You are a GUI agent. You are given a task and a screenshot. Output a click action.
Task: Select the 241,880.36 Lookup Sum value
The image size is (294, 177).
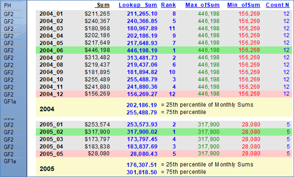142,87
